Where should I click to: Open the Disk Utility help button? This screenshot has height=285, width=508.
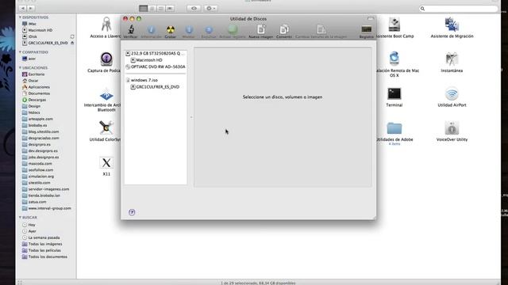click(x=132, y=212)
